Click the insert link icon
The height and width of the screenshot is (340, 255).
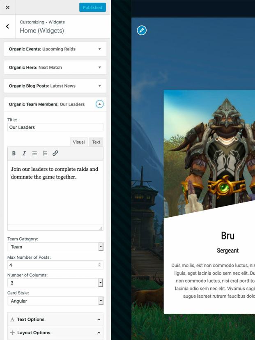point(55,153)
